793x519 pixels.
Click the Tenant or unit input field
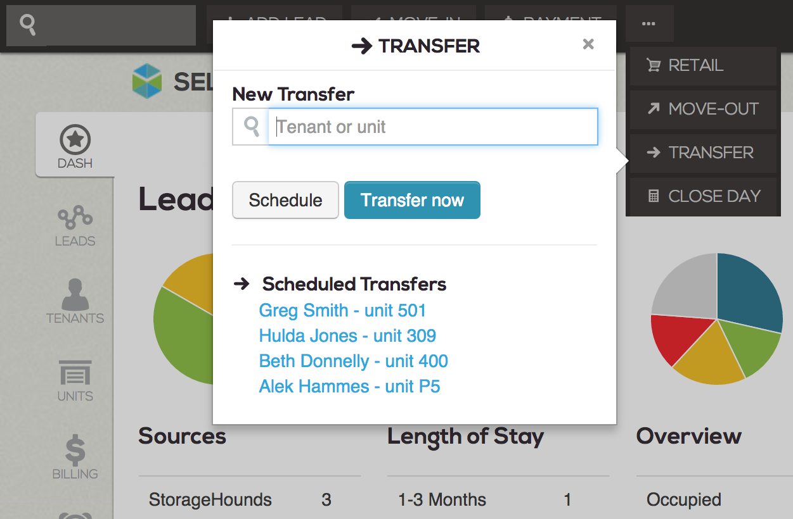pos(433,127)
